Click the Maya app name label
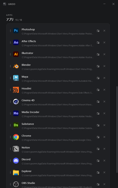The image size is (118, 188). (25, 77)
